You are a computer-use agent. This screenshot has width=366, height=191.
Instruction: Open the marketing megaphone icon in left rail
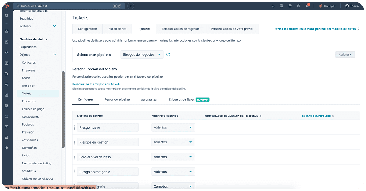[x=7, y=53]
